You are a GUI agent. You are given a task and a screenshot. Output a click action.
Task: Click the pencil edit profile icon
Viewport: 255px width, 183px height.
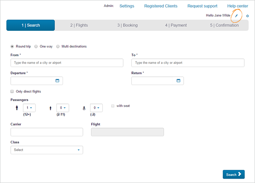[x=236, y=16]
